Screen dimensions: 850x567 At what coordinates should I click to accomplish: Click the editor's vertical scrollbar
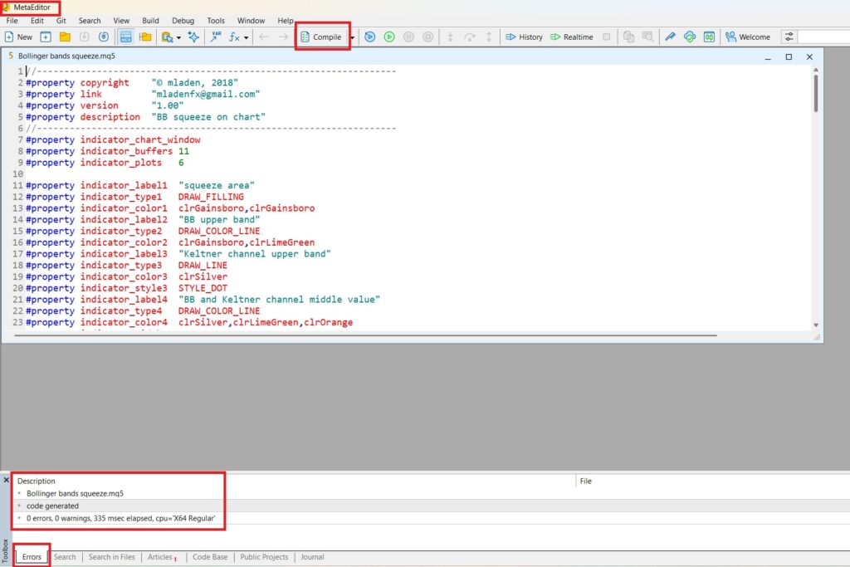pos(816,93)
